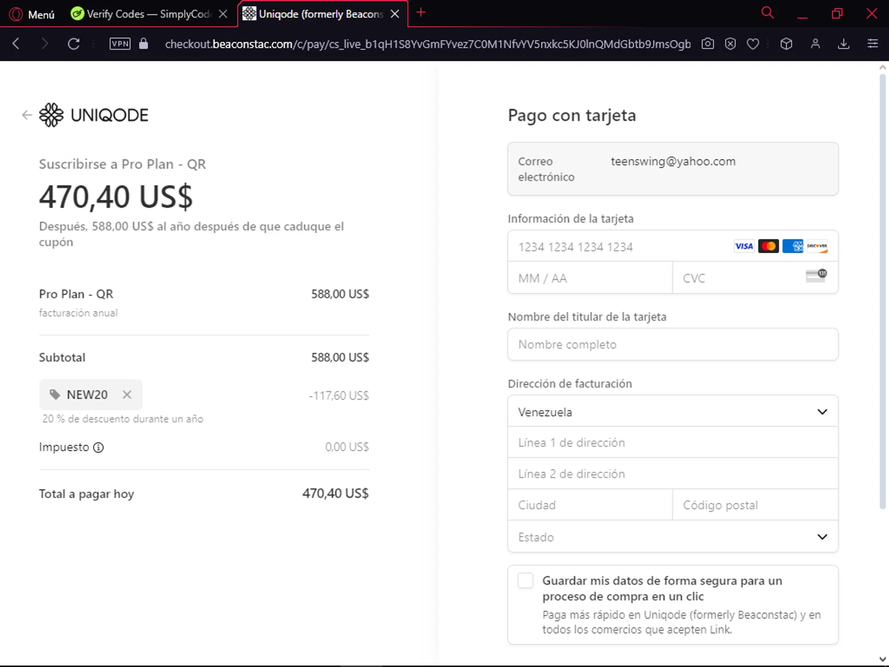
Task: Click the page vertical scrollbar
Action: (x=882, y=291)
